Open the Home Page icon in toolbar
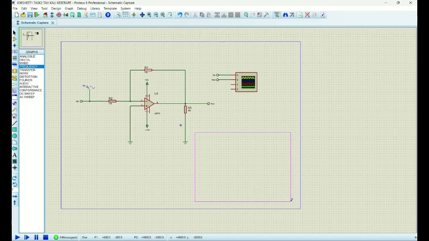 pyautogui.click(x=45, y=15)
